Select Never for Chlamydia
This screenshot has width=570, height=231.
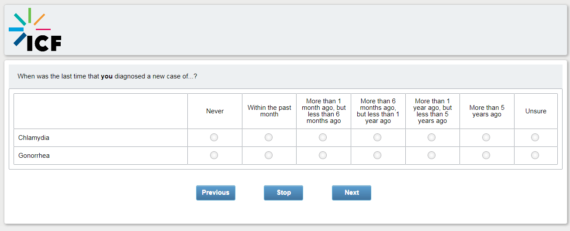coord(214,138)
